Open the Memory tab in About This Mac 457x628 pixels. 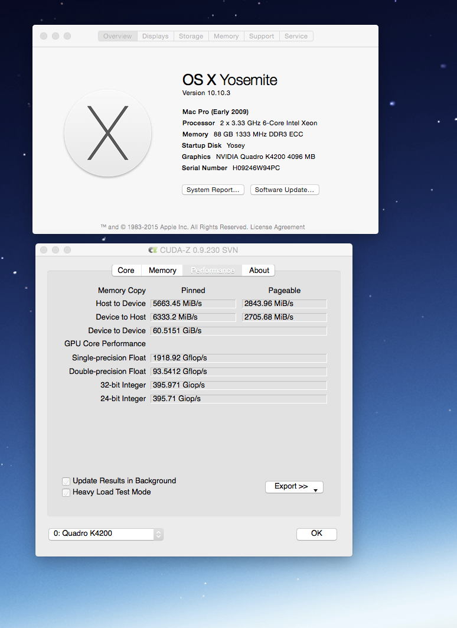226,36
